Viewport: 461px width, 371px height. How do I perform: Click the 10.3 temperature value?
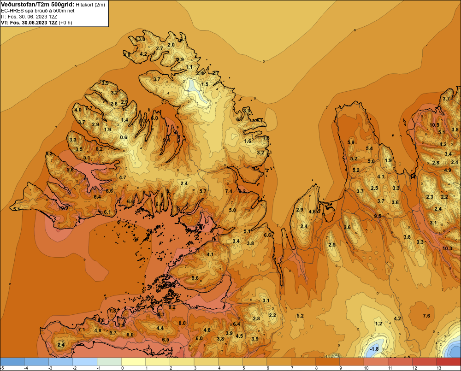tap(447, 248)
